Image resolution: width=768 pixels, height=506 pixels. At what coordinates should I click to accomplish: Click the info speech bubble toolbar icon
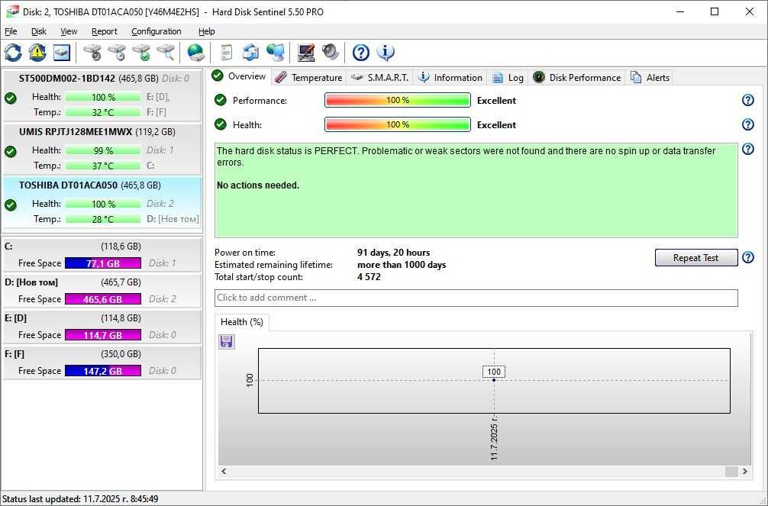(x=386, y=53)
